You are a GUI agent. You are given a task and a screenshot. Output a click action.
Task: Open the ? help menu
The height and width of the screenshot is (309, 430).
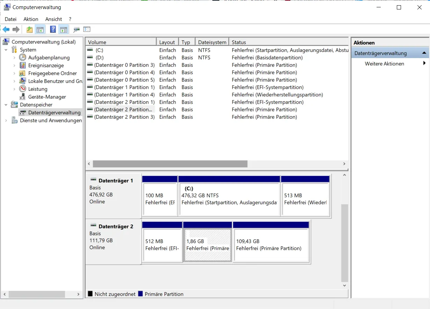pos(70,19)
